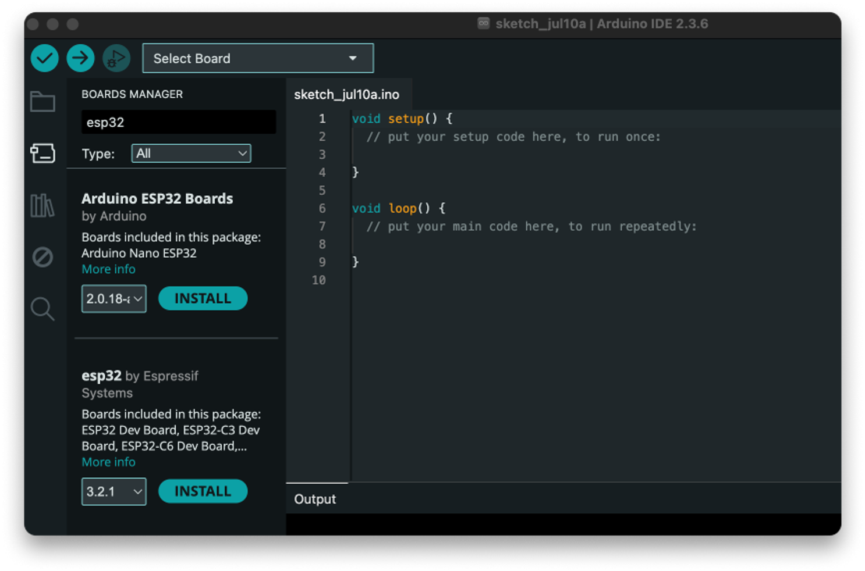Open More info for Arduino ESP32 Boards
The height and width of the screenshot is (571, 865).
coord(108,269)
